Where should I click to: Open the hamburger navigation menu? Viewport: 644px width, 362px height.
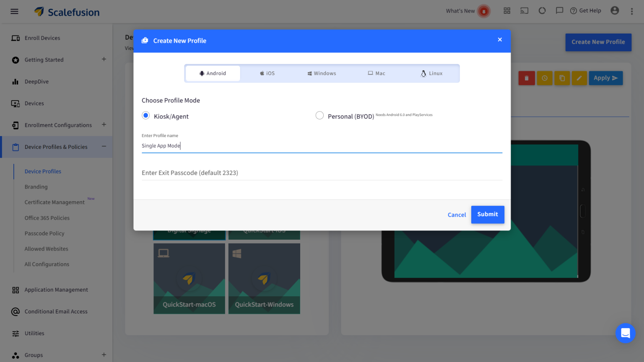[x=14, y=11]
